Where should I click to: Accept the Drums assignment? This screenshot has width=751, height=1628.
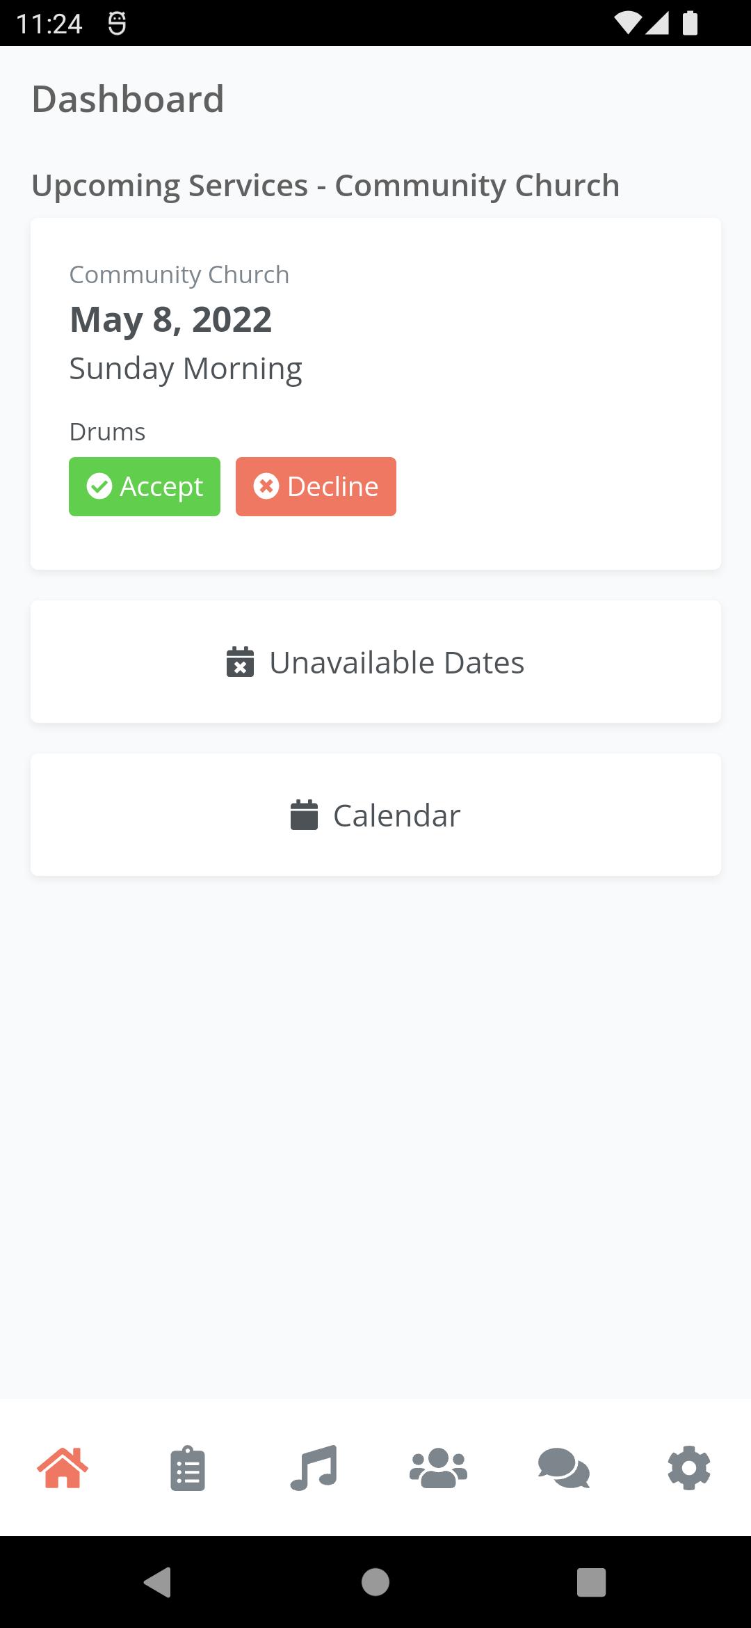(145, 486)
